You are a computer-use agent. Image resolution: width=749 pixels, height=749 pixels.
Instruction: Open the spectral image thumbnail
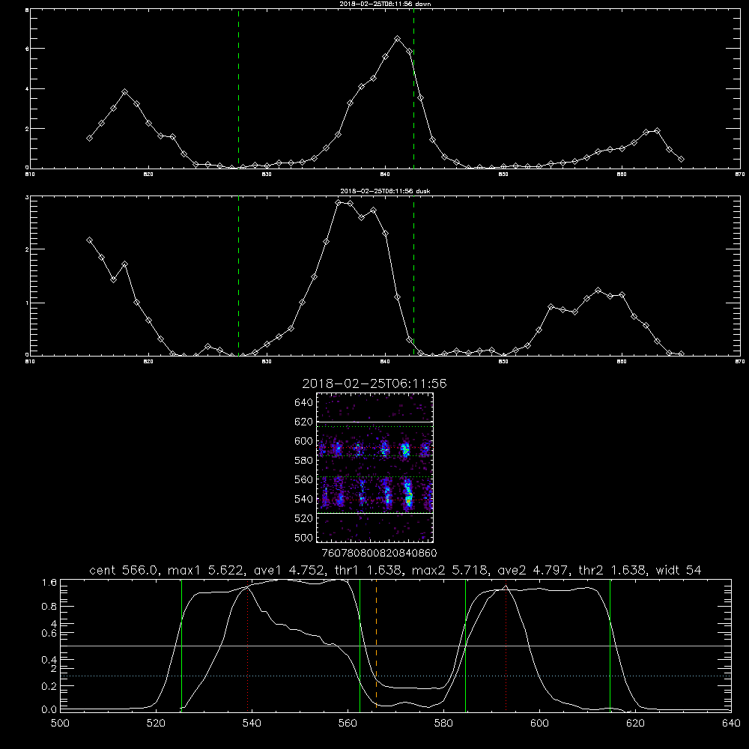[x=375, y=467]
